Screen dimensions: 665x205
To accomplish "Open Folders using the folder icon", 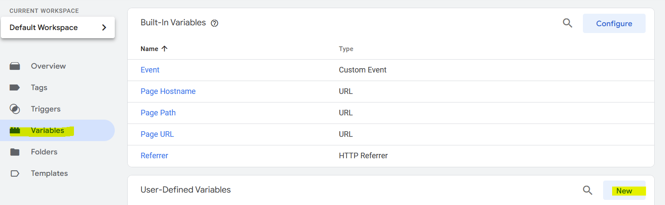I will tap(15, 152).
